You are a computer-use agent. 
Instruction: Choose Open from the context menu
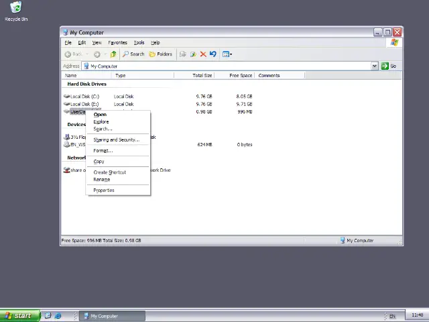tap(118, 115)
